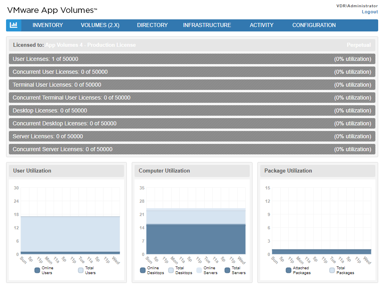
Task: Click the Perpetual license term label
Action: point(358,45)
